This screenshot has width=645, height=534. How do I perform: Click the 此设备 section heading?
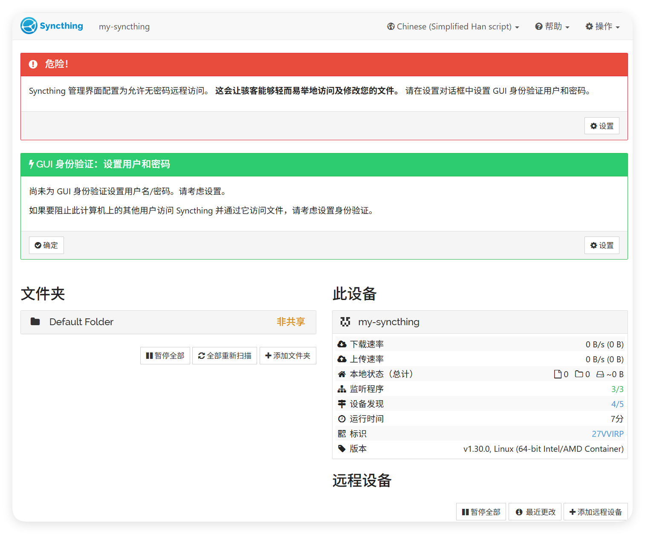click(x=354, y=294)
